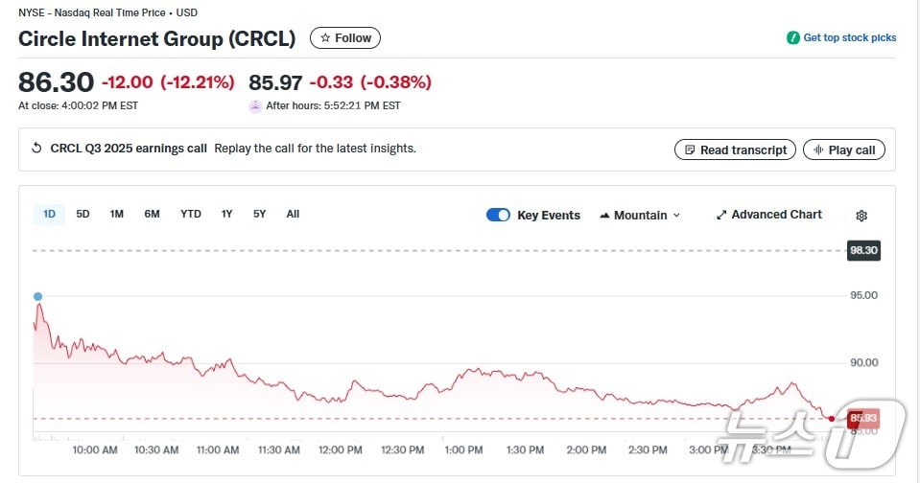Click the chart settings gear icon
920x483 pixels.
click(861, 216)
